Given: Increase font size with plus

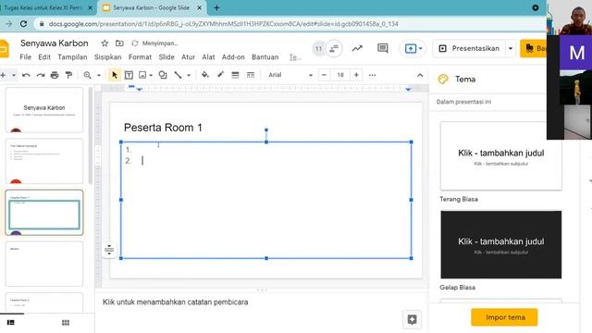Looking at the screenshot, I should [356, 75].
